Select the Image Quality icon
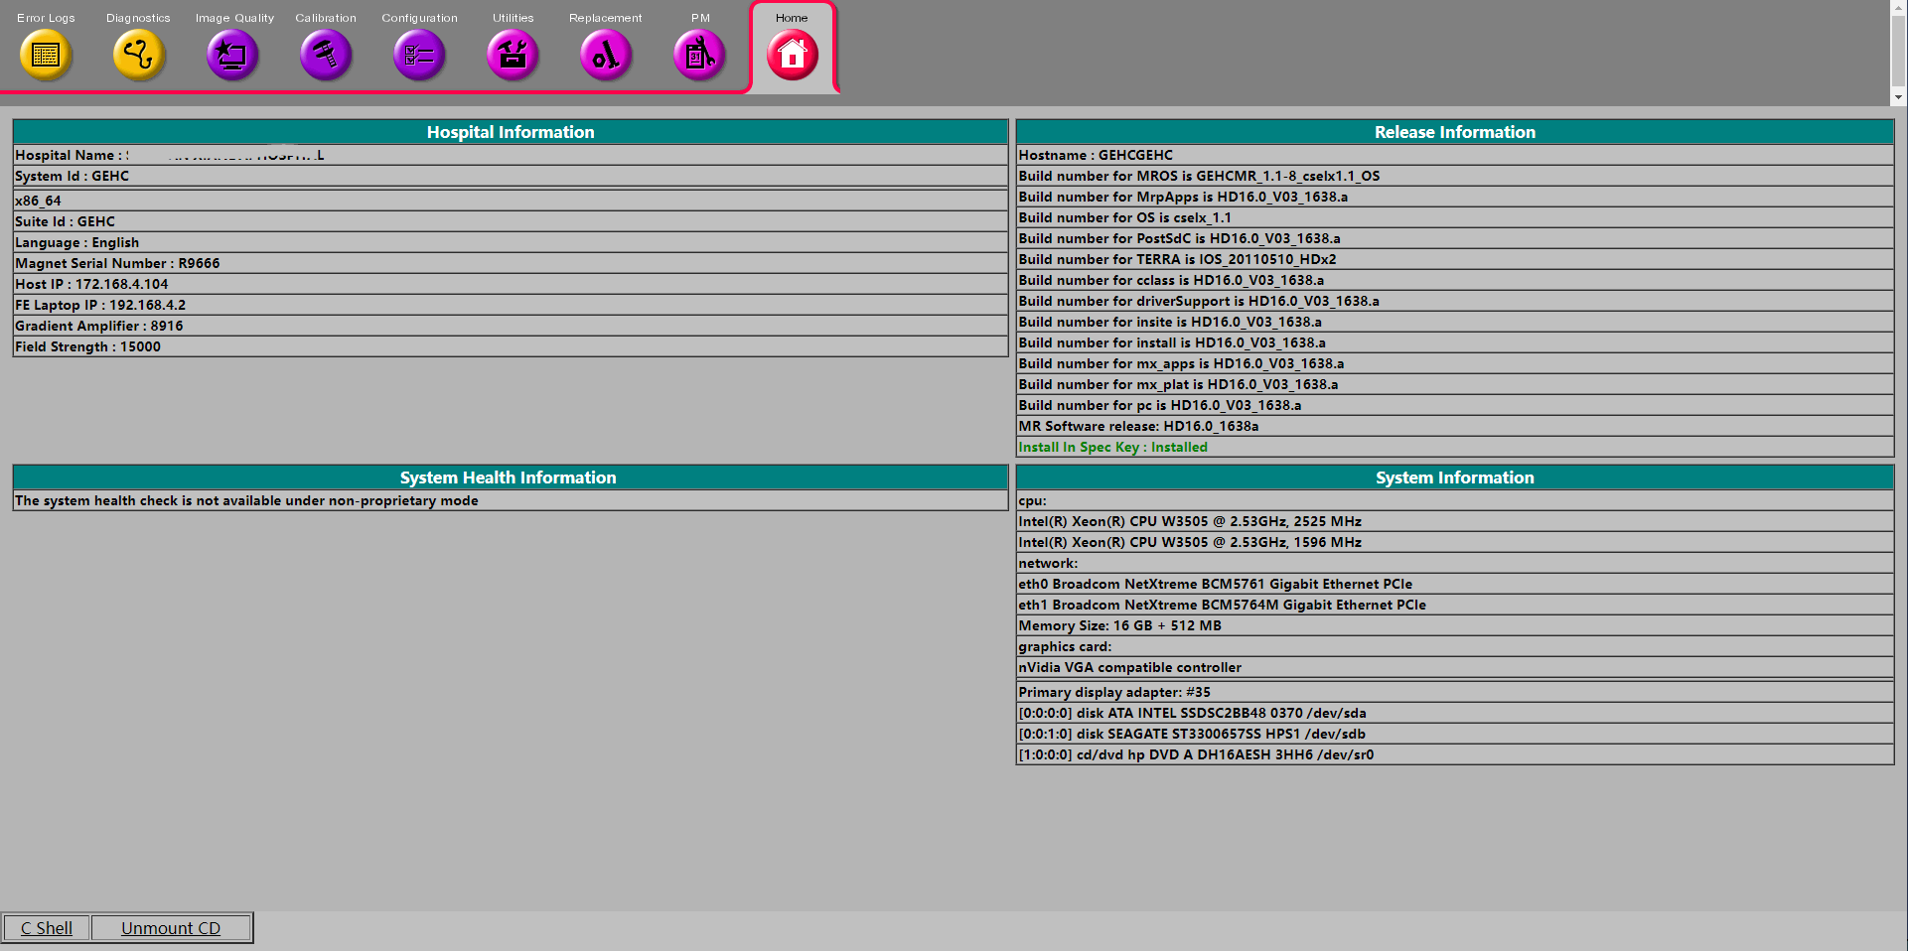Screen dimensions: 1908x951 [232, 55]
